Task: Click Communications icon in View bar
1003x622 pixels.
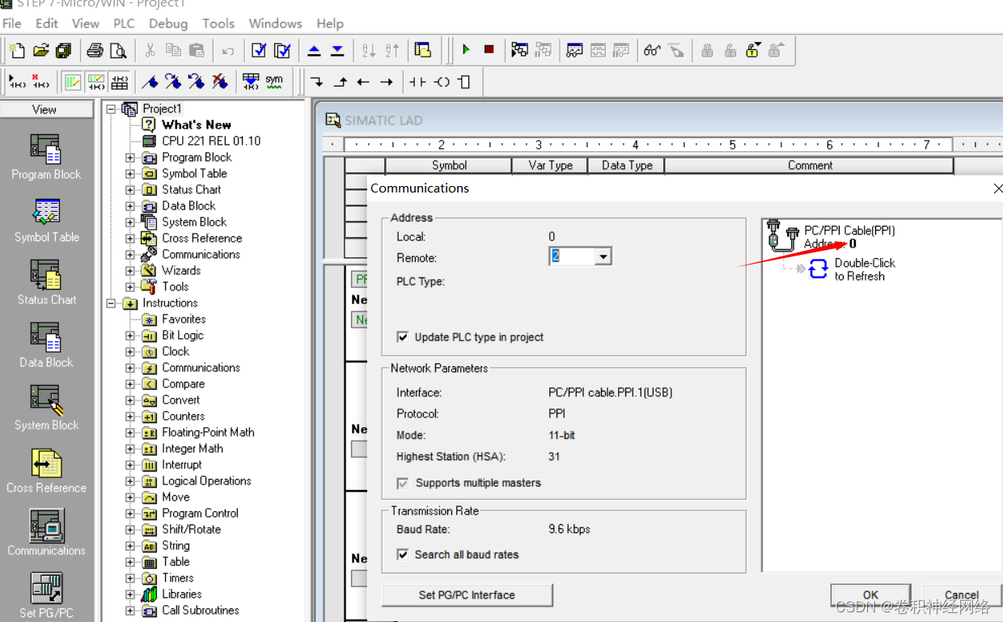Action: [x=46, y=533]
